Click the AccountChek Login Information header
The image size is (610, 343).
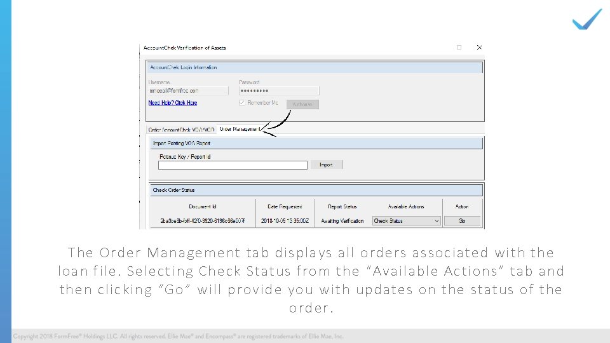pos(315,68)
